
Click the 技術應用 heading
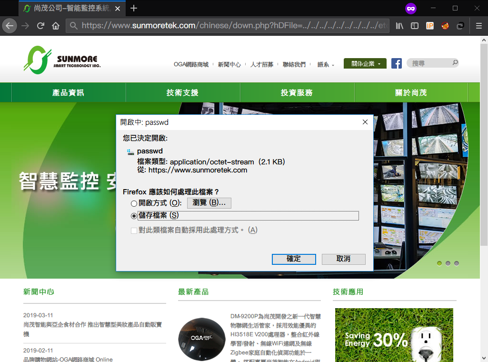point(348,292)
